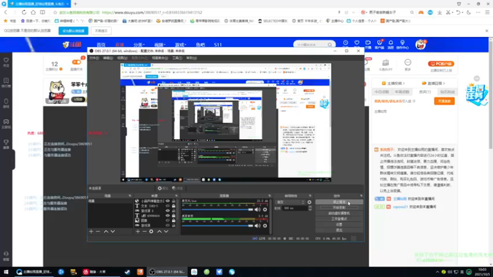Move scene up arrow in OBS Scenes panel

pyautogui.click(x=106, y=231)
